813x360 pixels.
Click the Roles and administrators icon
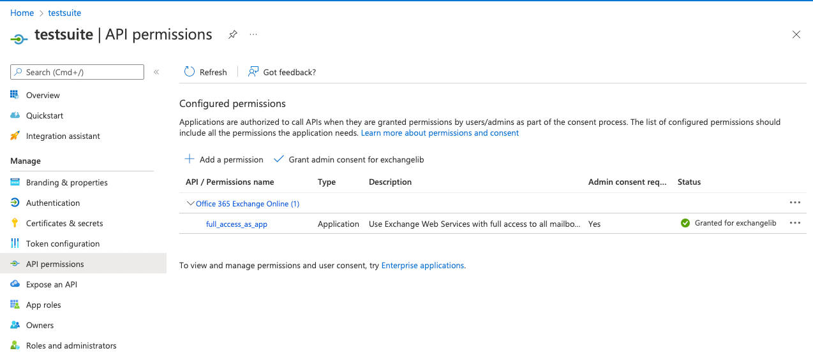tap(15, 345)
